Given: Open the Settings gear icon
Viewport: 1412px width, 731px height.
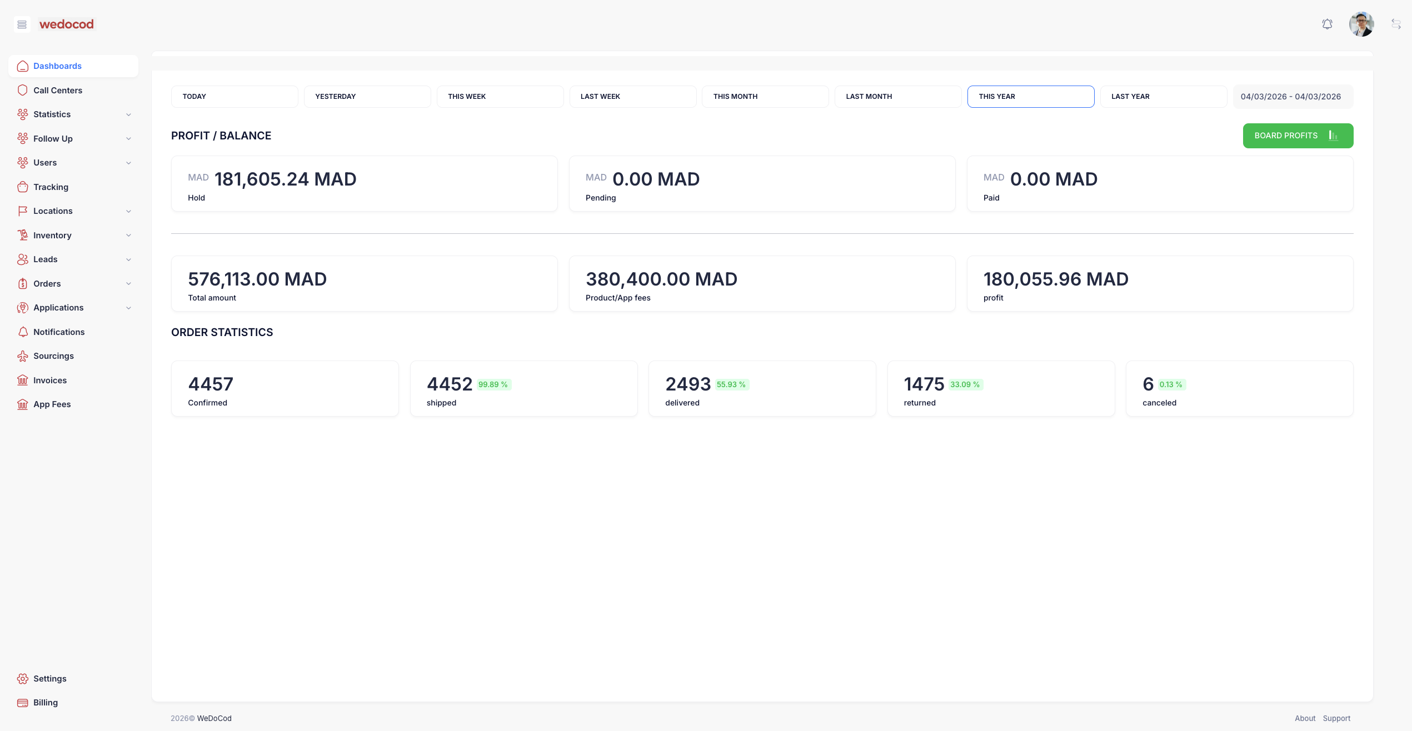Looking at the screenshot, I should [x=22, y=678].
